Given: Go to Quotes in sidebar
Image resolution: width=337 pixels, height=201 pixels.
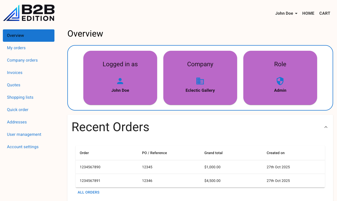Looking at the screenshot, I should (x=14, y=85).
